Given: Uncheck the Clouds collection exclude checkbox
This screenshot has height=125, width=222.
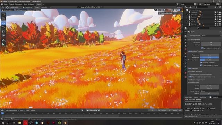Looking at the screenshot, I should [215, 22].
